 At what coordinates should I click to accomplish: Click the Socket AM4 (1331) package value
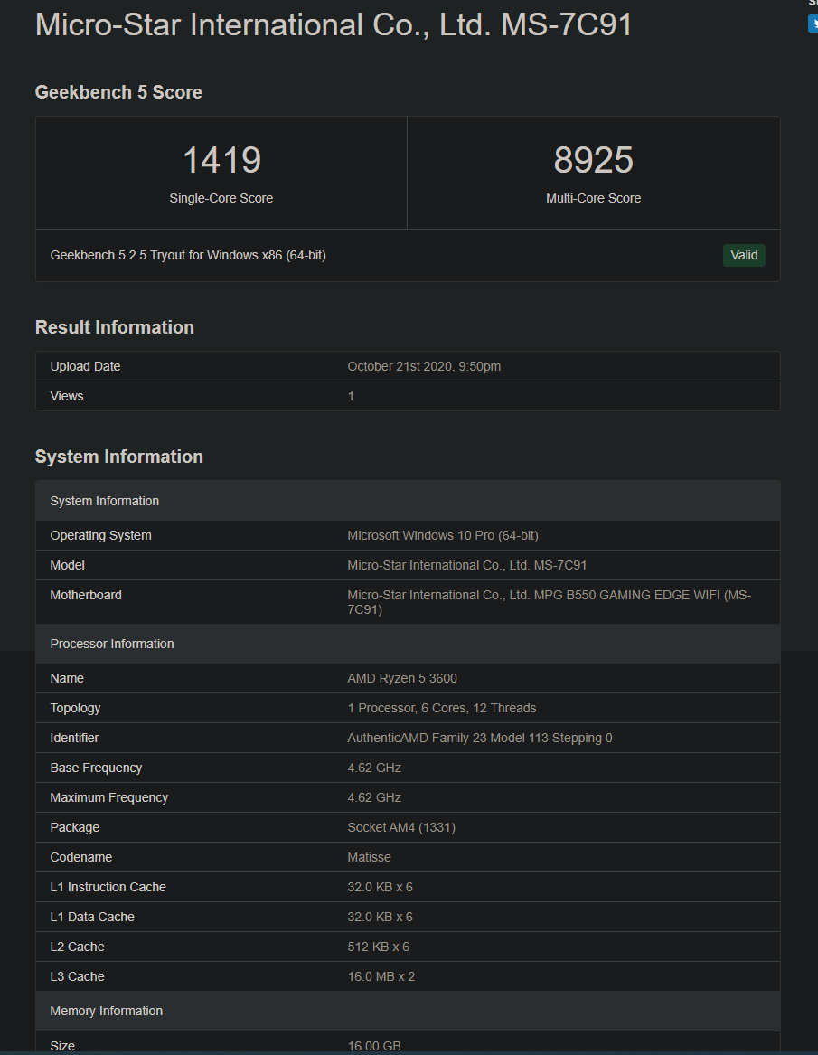pos(401,827)
